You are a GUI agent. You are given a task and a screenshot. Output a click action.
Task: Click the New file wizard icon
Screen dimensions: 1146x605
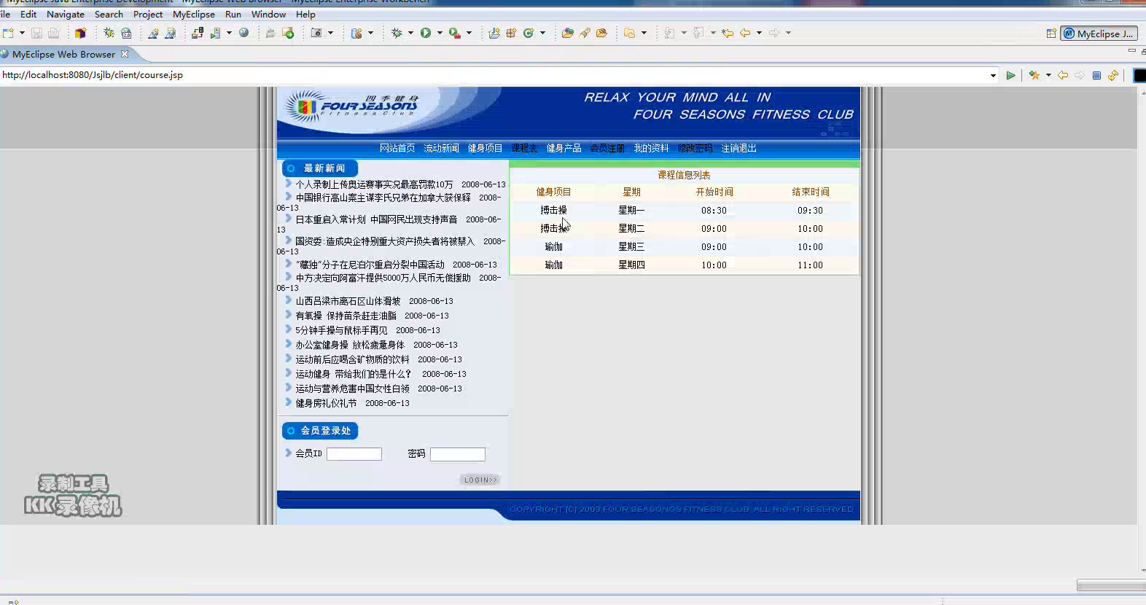[x=8, y=33]
